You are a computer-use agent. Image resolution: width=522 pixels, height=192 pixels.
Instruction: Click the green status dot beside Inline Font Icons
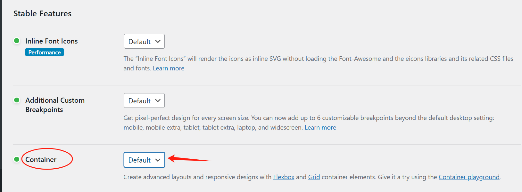(17, 41)
